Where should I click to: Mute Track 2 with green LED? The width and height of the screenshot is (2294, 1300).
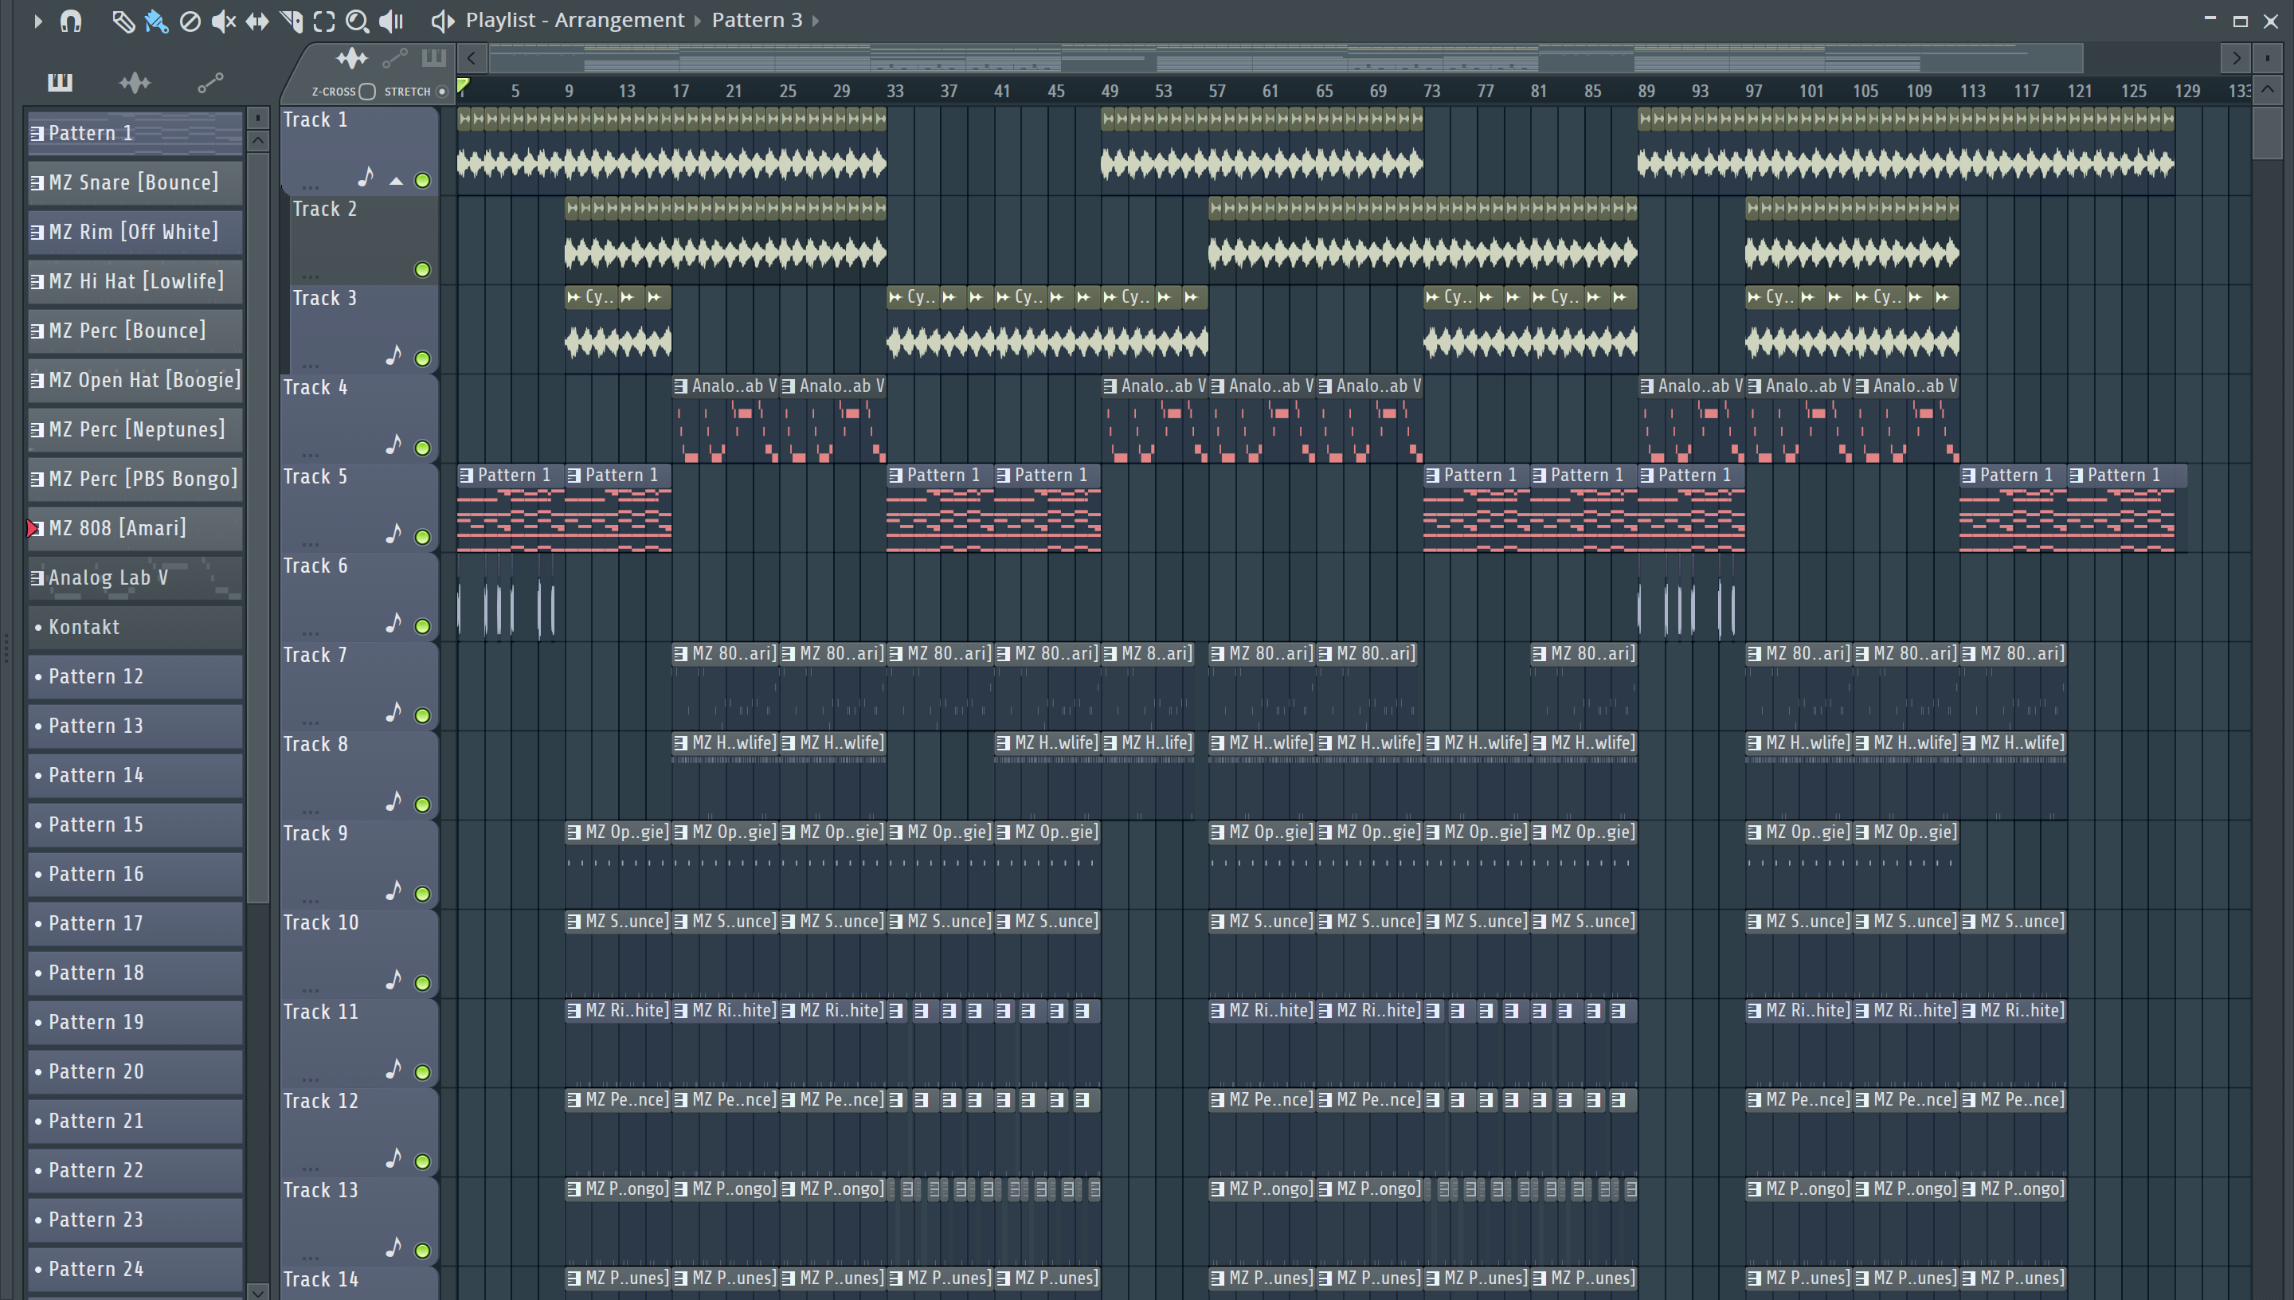(x=422, y=270)
